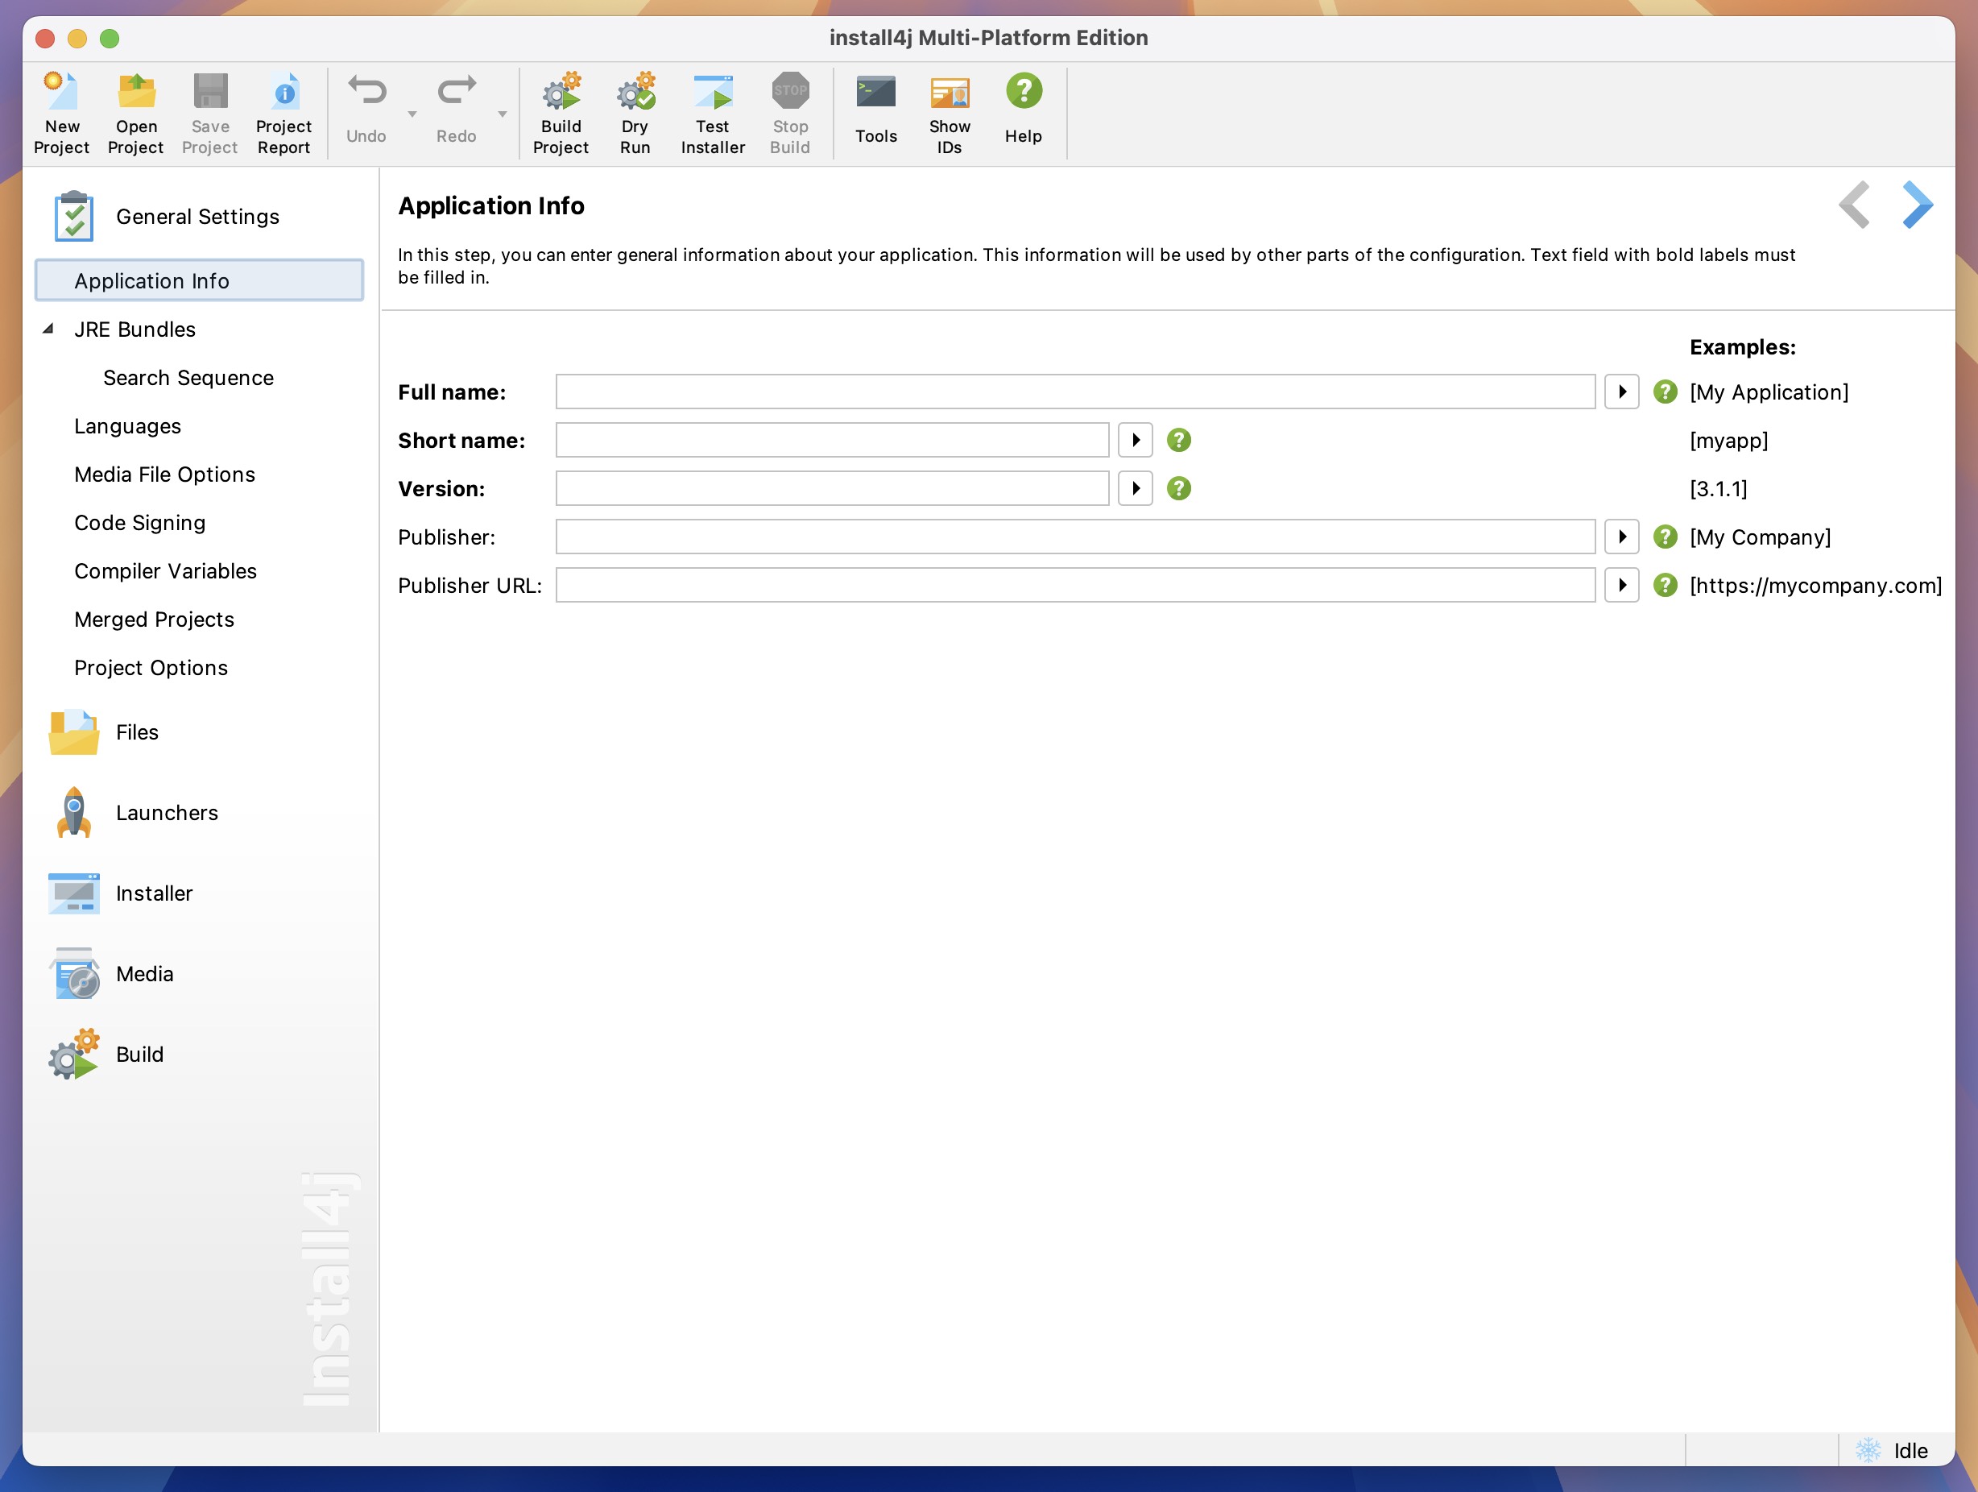The height and width of the screenshot is (1492, 1978).
Task: Collapse the JRE Bundles tree node
Action: (x=48, y=329)
